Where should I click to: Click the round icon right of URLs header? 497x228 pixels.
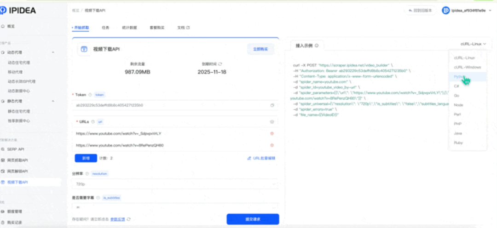pos(272,122)
